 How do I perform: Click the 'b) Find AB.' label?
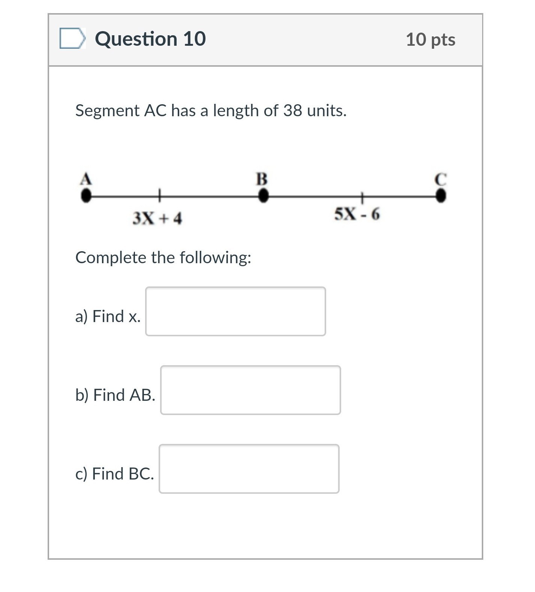coord(115,395)
